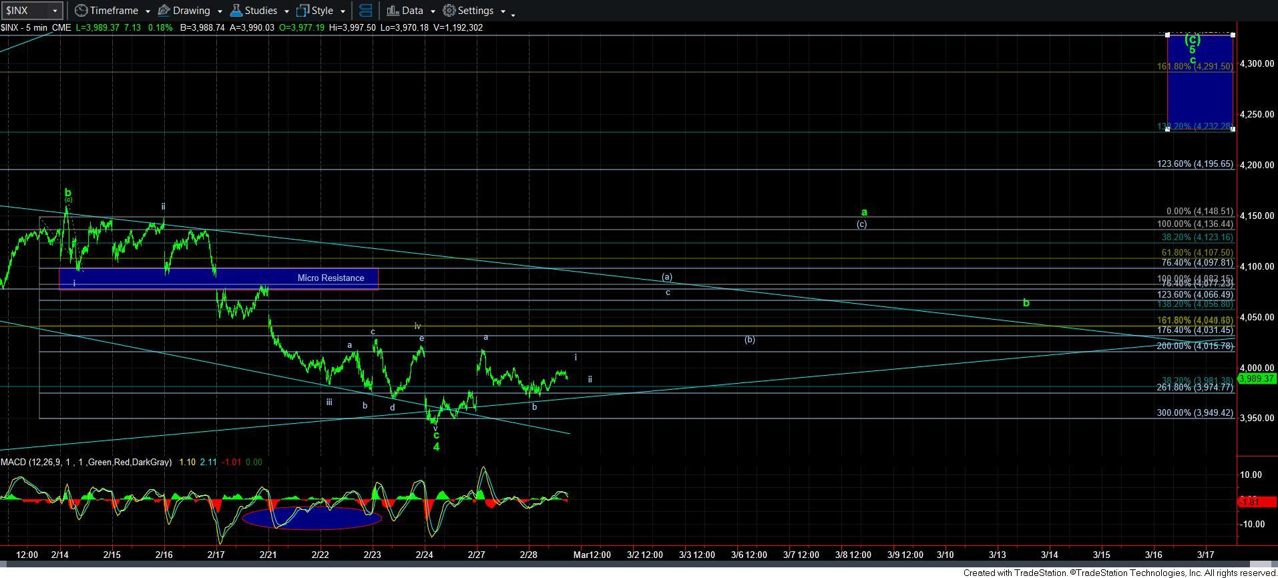Click the 3/10 date on time axis

(945, 555)
